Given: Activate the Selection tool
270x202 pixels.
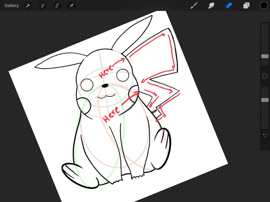Looking at the screenshot, I should [57, 6].
